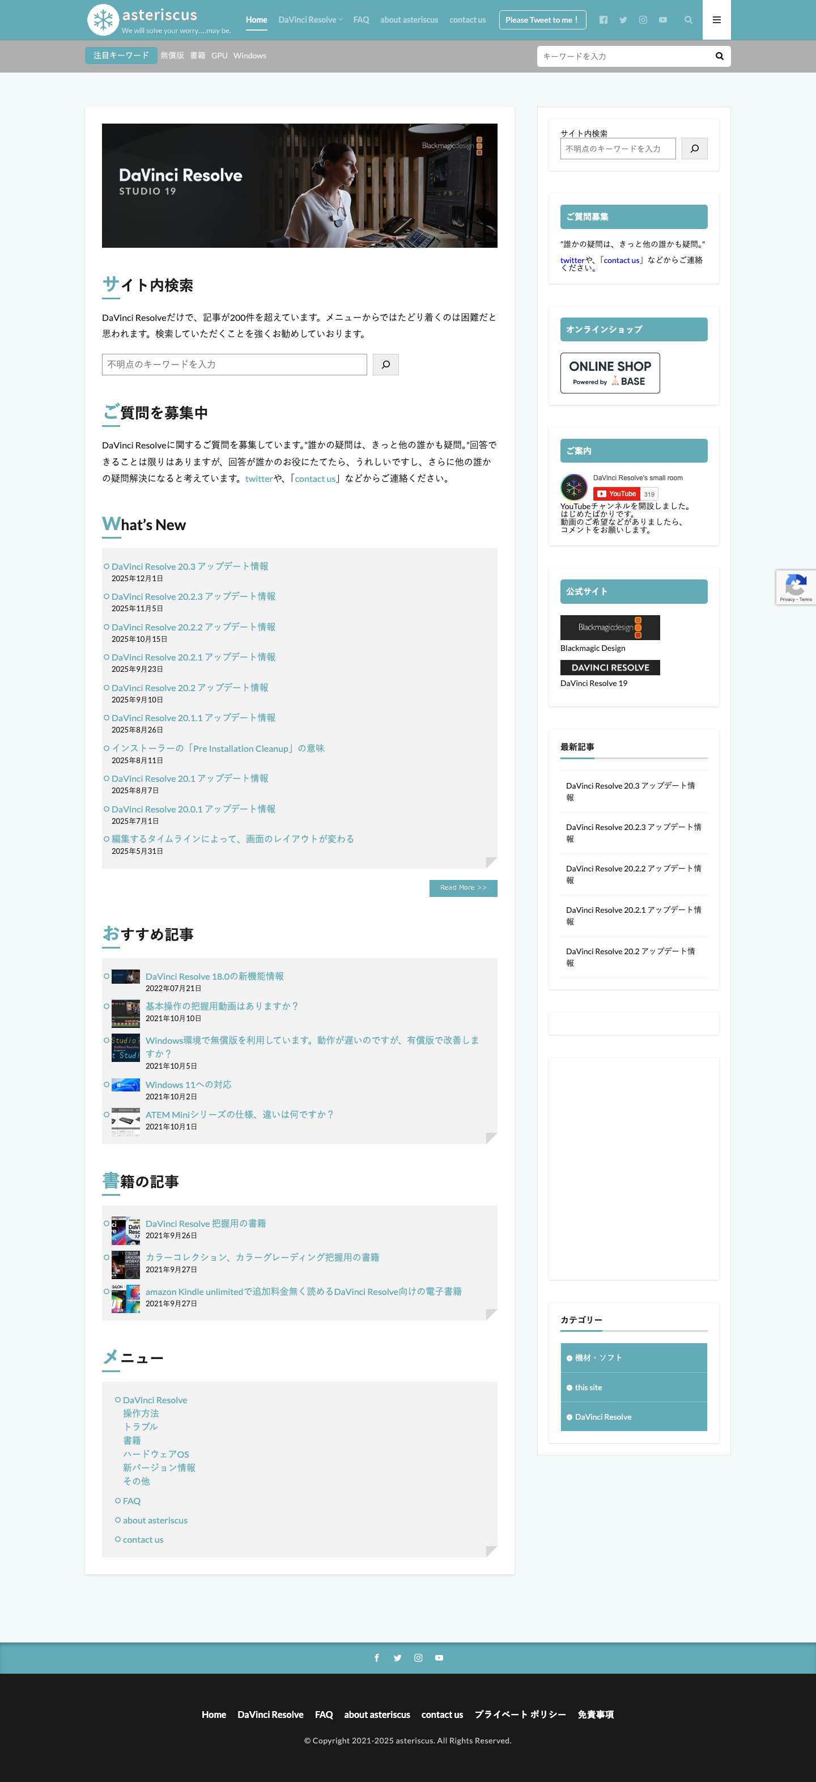The width and height of the screenshot is (816, 1782).
Task: Open footer Instagram icon
Action: click(x=418, y=1657)
